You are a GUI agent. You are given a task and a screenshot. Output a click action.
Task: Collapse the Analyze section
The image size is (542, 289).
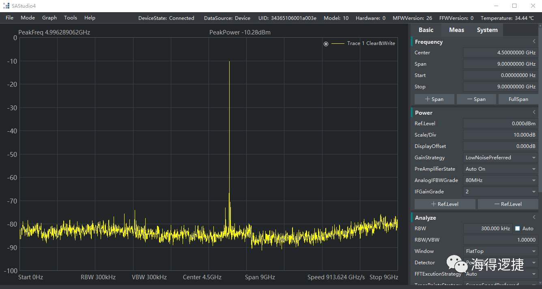(x=534, y=218)
